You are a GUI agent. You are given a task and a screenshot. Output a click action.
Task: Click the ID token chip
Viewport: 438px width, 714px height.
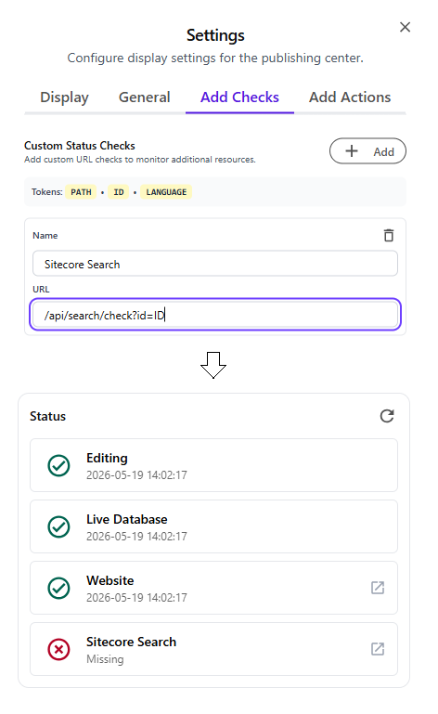(x=119, y=192)
